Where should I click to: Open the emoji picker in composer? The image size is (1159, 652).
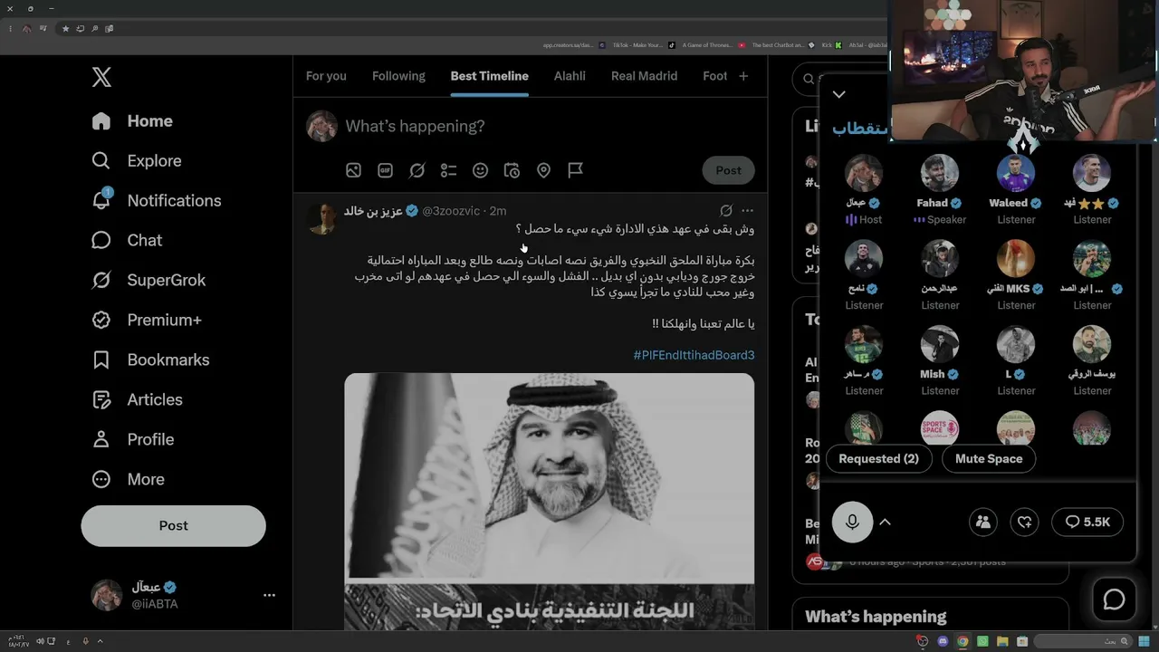pyautogui.click(x=480, y=170)
